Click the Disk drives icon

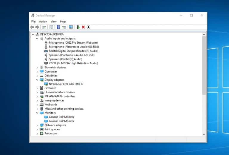pyautogui.click(x=42, y=76)
